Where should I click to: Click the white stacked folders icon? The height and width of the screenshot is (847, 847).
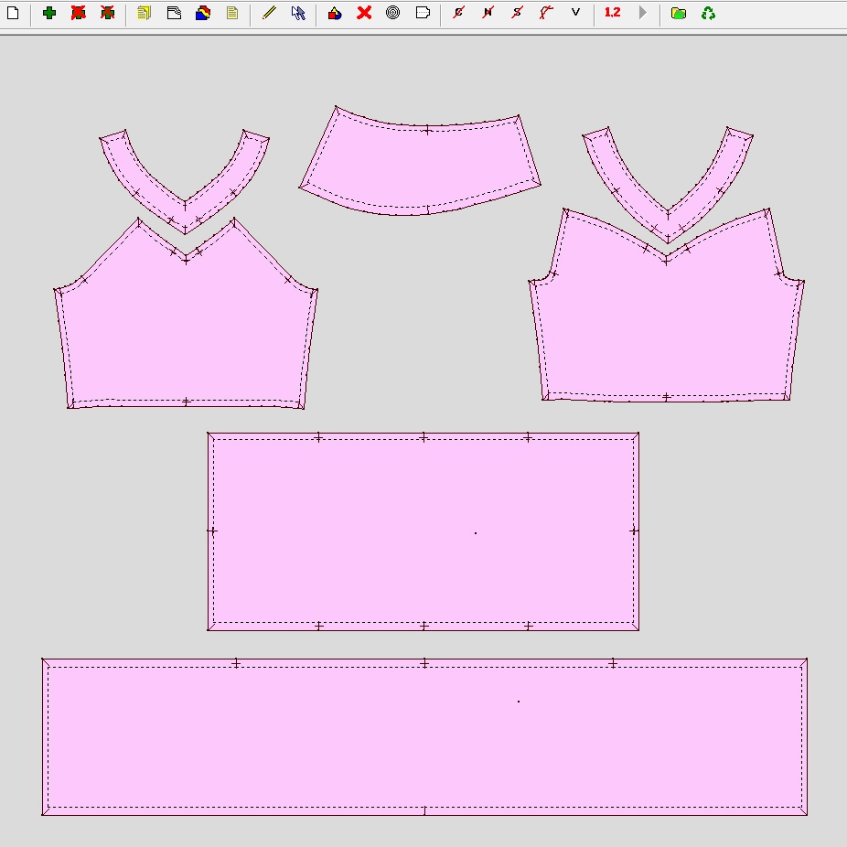(174, 13)
